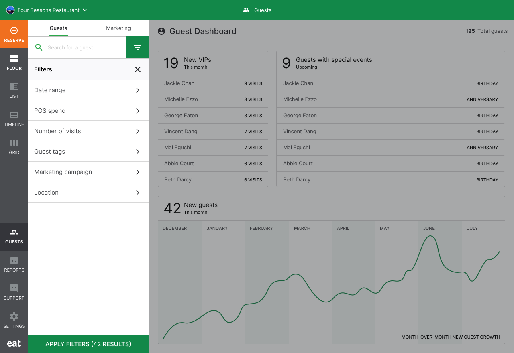Switch to Grid view
Screen dimensions: 514x353
(14, 146)
